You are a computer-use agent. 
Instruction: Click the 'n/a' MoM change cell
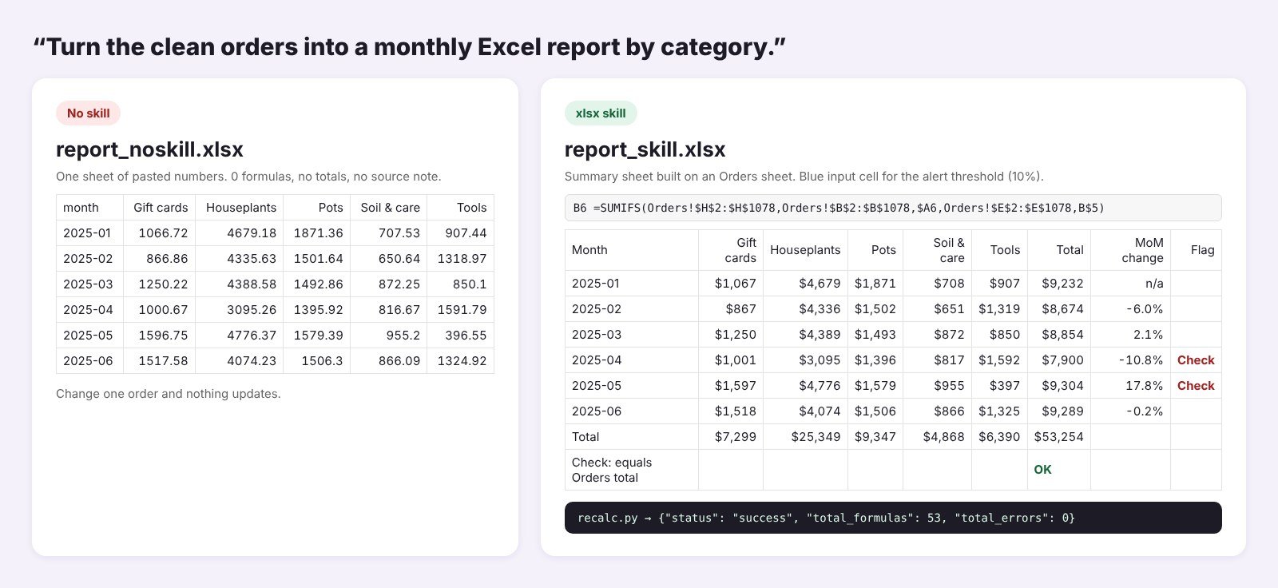1131,284
